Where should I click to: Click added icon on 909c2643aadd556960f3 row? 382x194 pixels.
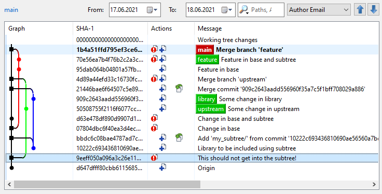point(163,99)
